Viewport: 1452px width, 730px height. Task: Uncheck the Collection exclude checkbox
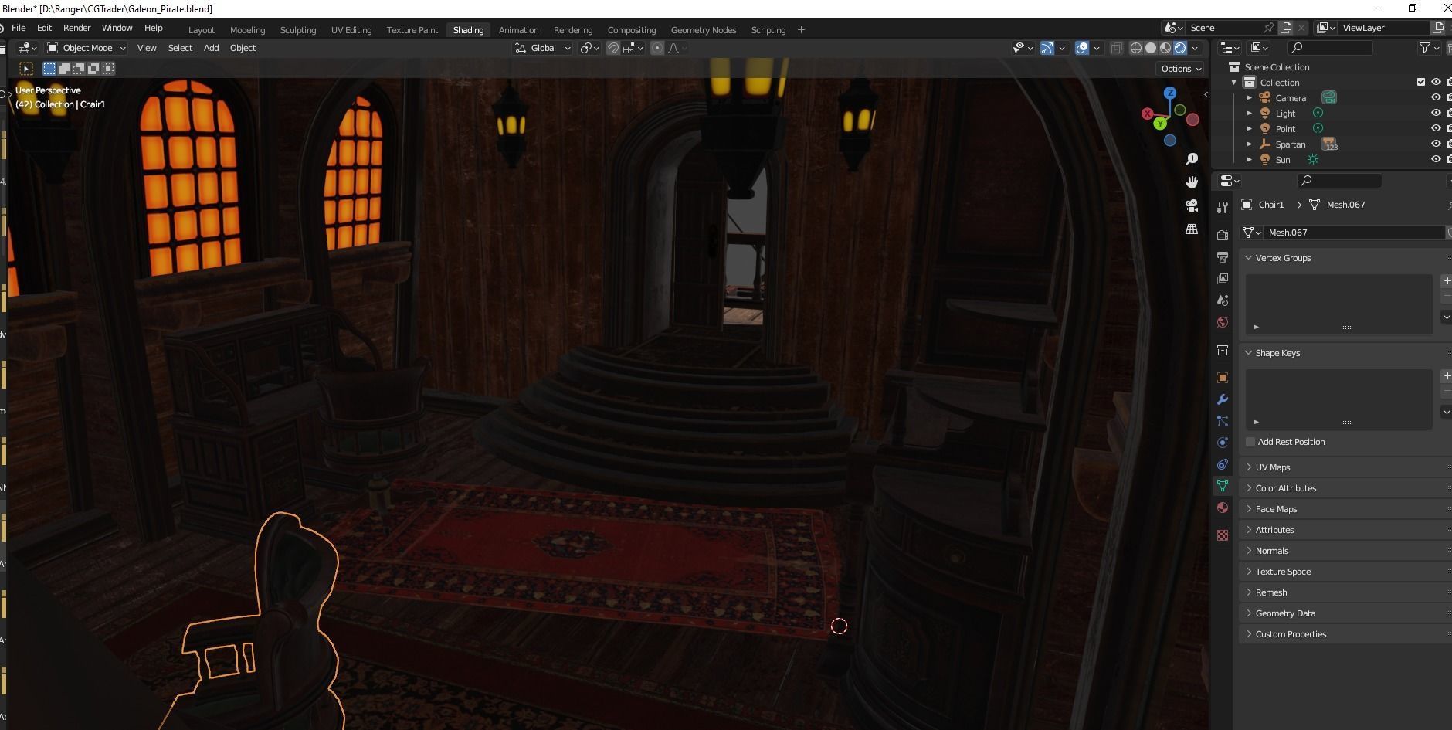[1420, 82]
